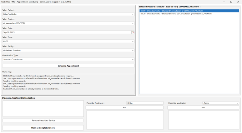The width and height of the screenshot is (242, 133).
Task: Open the calendar picker beside Select Date
Action: coord(133,32)
